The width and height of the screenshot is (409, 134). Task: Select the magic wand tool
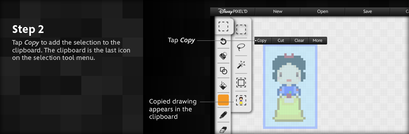(x=241, y=65)
